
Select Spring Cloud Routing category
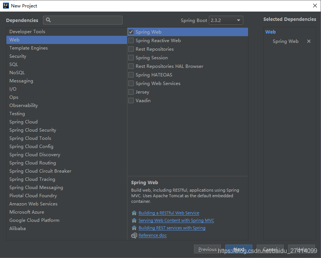pyautogui.click(x=67, y=163)
